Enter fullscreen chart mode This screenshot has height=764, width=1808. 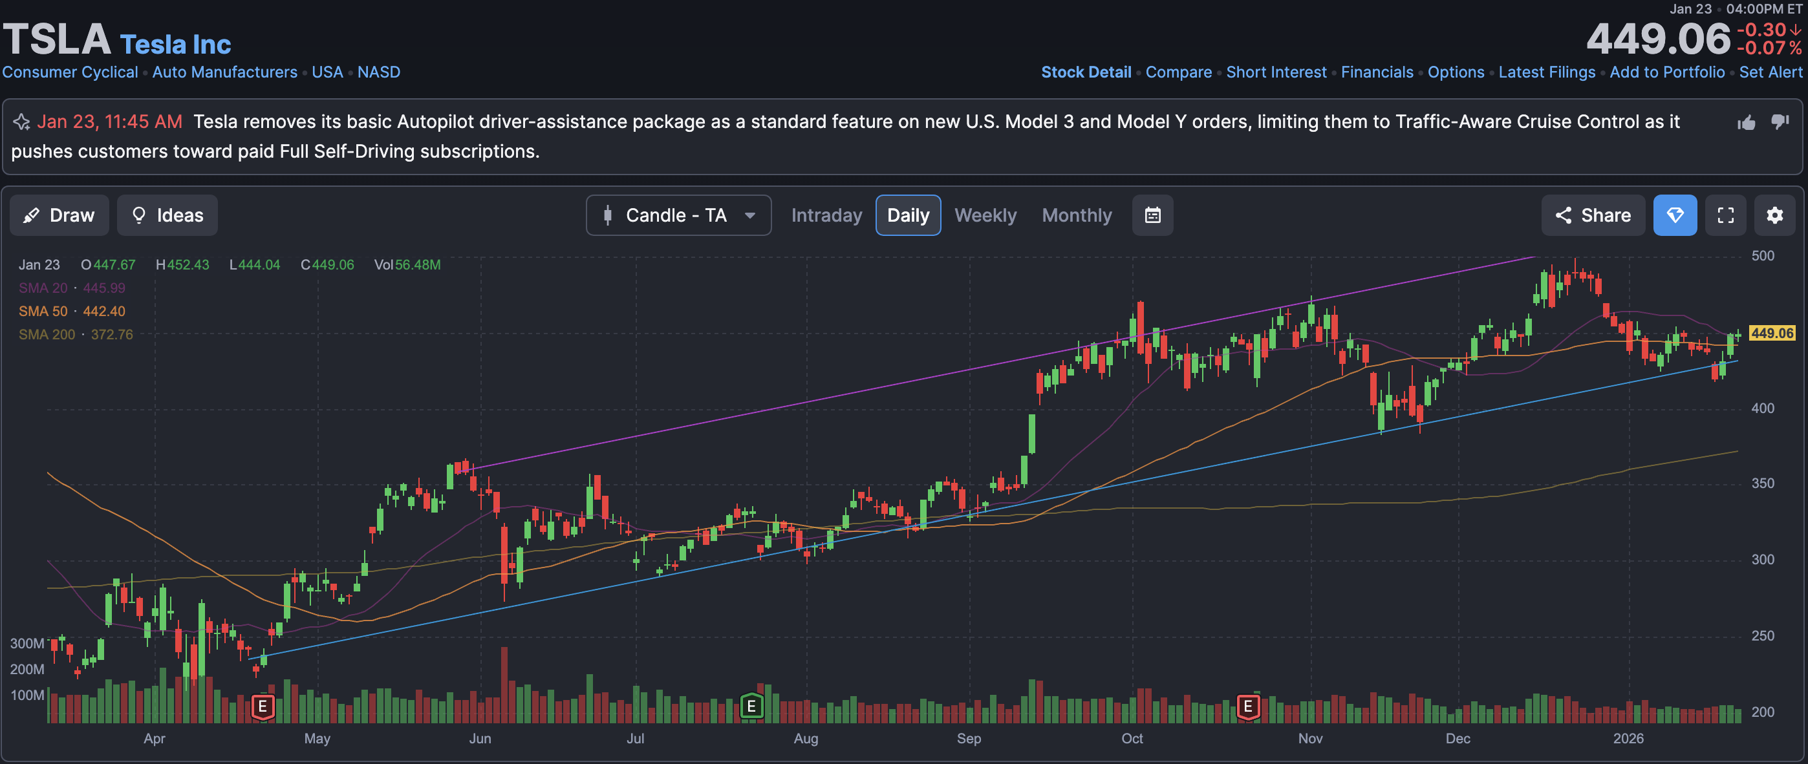(1725, 215)
